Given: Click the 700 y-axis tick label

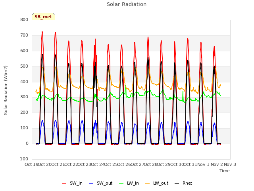Looking at the screenshot, I should [24, 35].
